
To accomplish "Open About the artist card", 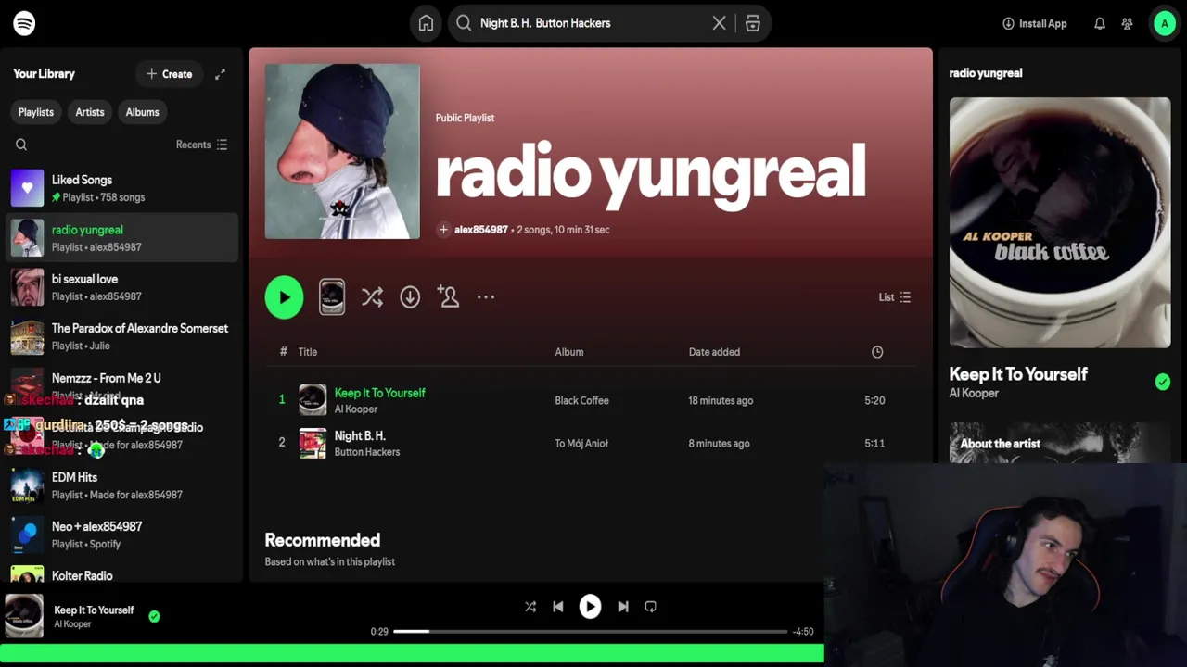I will (1060, 443).
